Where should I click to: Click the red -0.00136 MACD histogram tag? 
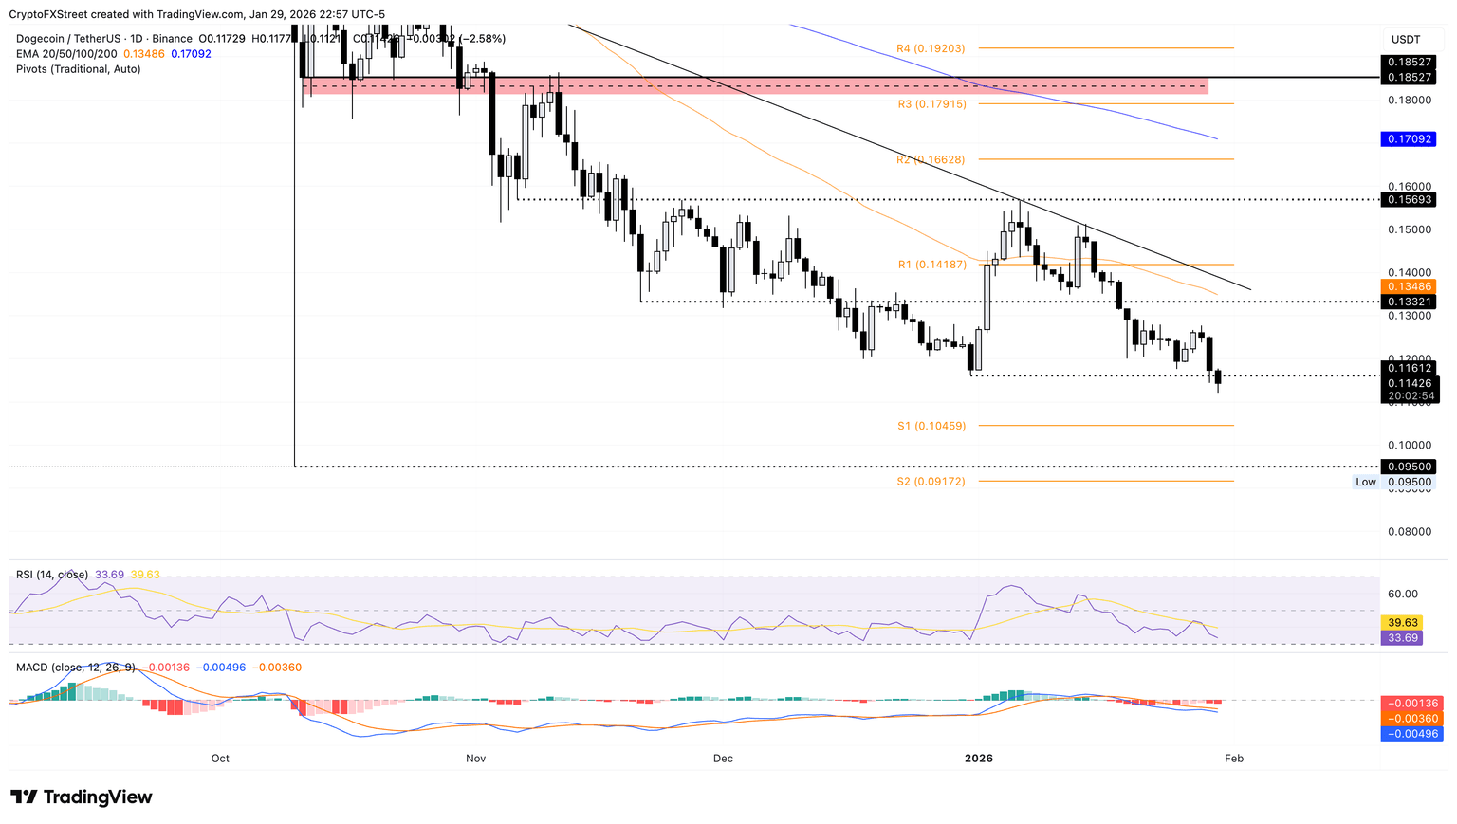point(1413,704)
